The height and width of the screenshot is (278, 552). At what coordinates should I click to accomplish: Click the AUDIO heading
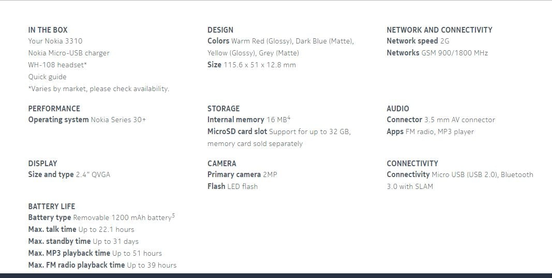coord(398,109)
